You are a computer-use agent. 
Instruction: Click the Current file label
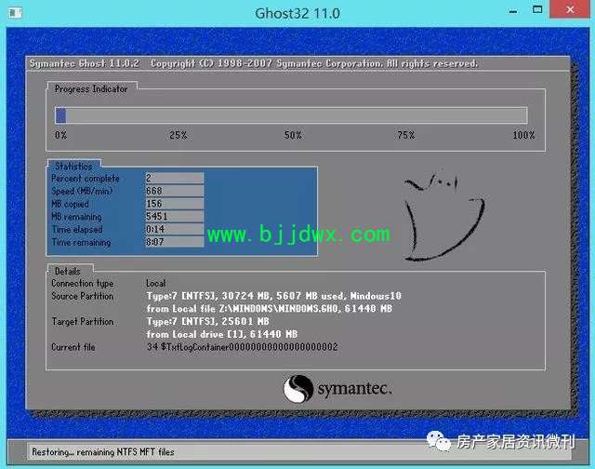click(x=73, y=347)
